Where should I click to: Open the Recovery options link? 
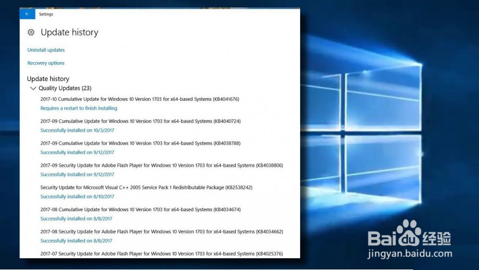click(46, 63)
